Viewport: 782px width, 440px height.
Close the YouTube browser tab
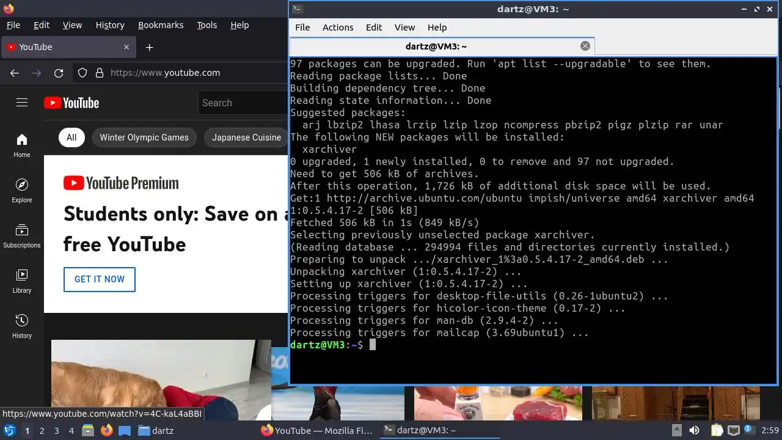click(x=126, y=47)
